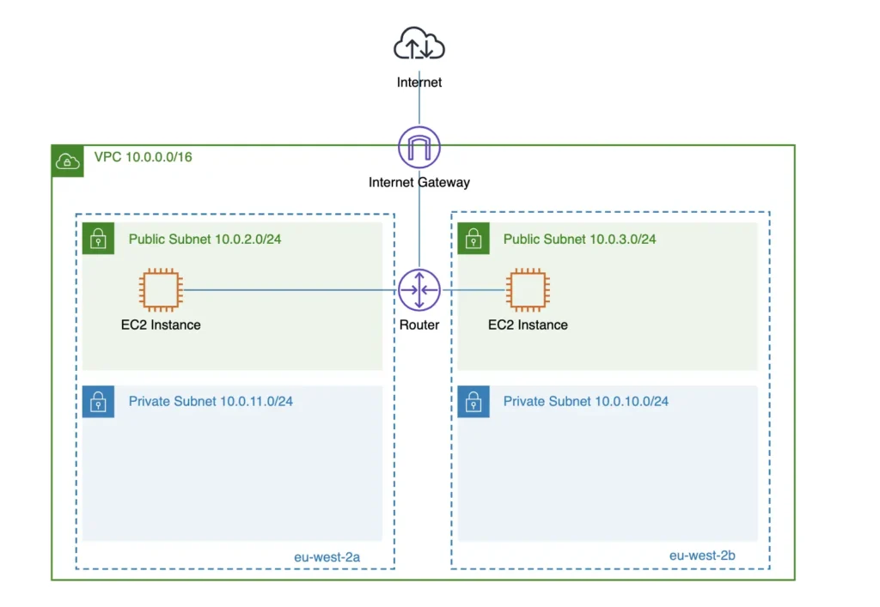
Task: Click the Router icon
Action: [419, 290]
